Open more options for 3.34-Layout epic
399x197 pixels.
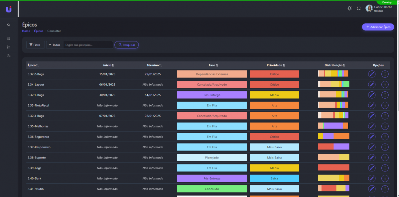385,84
